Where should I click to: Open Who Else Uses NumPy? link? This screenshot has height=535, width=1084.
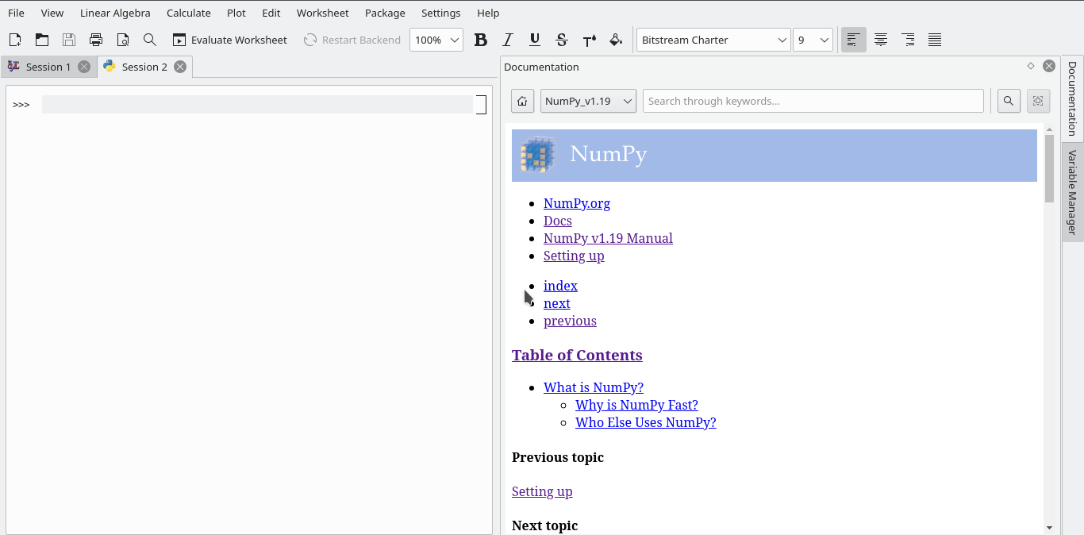pyautogui.click(x=646, y=422)
